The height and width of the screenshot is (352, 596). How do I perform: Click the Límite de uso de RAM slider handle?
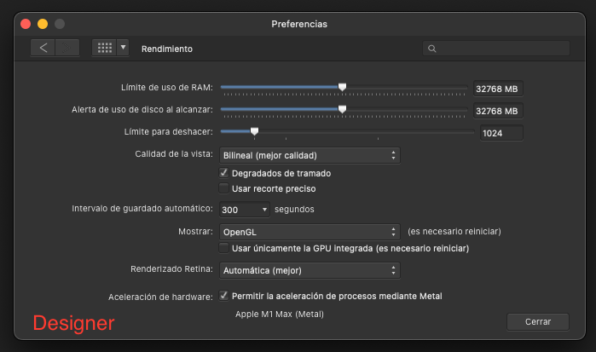click(342, 87)
